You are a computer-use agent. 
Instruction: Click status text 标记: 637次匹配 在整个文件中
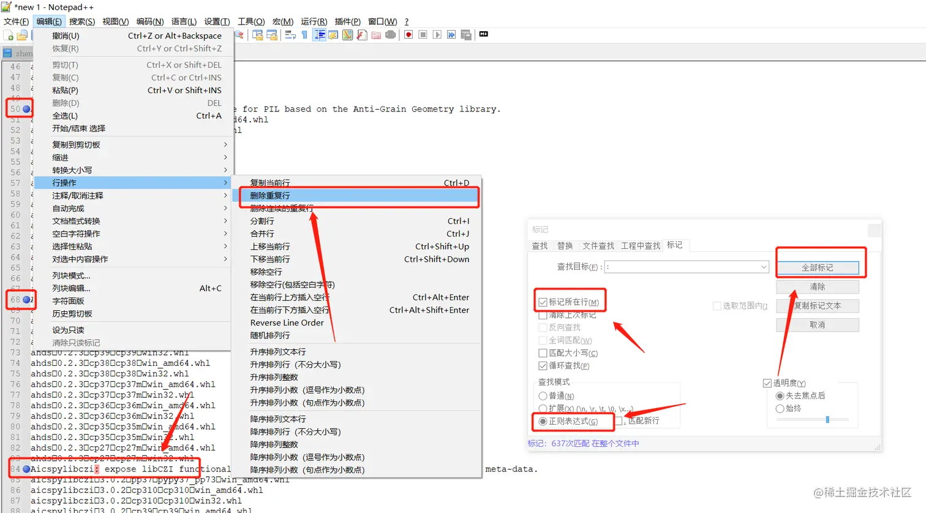[584, 443]
